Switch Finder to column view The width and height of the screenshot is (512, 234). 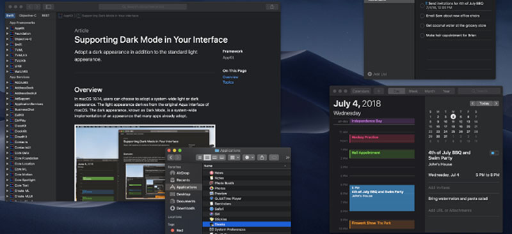click(x=214, y=157)
